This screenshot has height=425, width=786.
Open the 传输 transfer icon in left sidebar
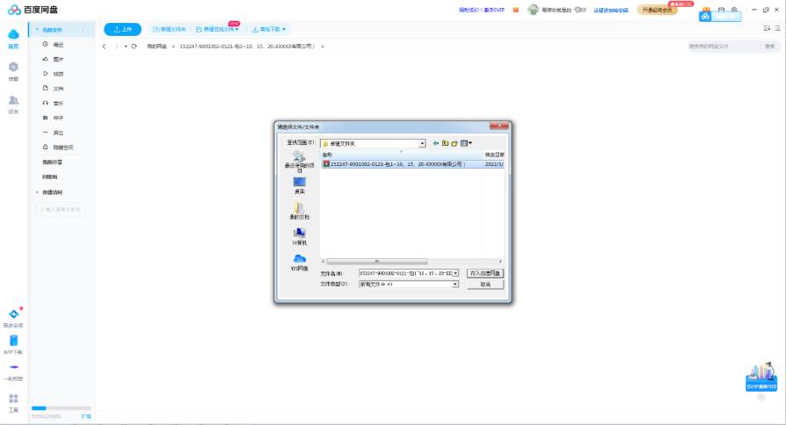pyautogui.click(x=13, y=69)
